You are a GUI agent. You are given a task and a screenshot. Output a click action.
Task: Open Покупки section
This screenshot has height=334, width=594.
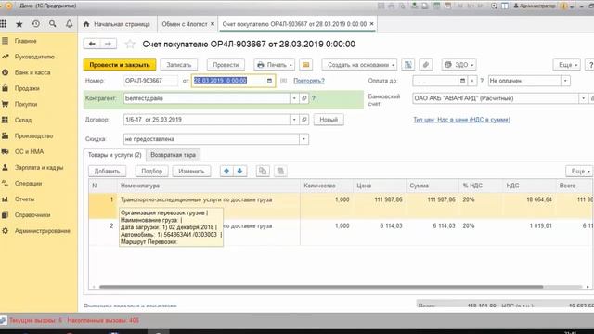click(x=26, y=104)
